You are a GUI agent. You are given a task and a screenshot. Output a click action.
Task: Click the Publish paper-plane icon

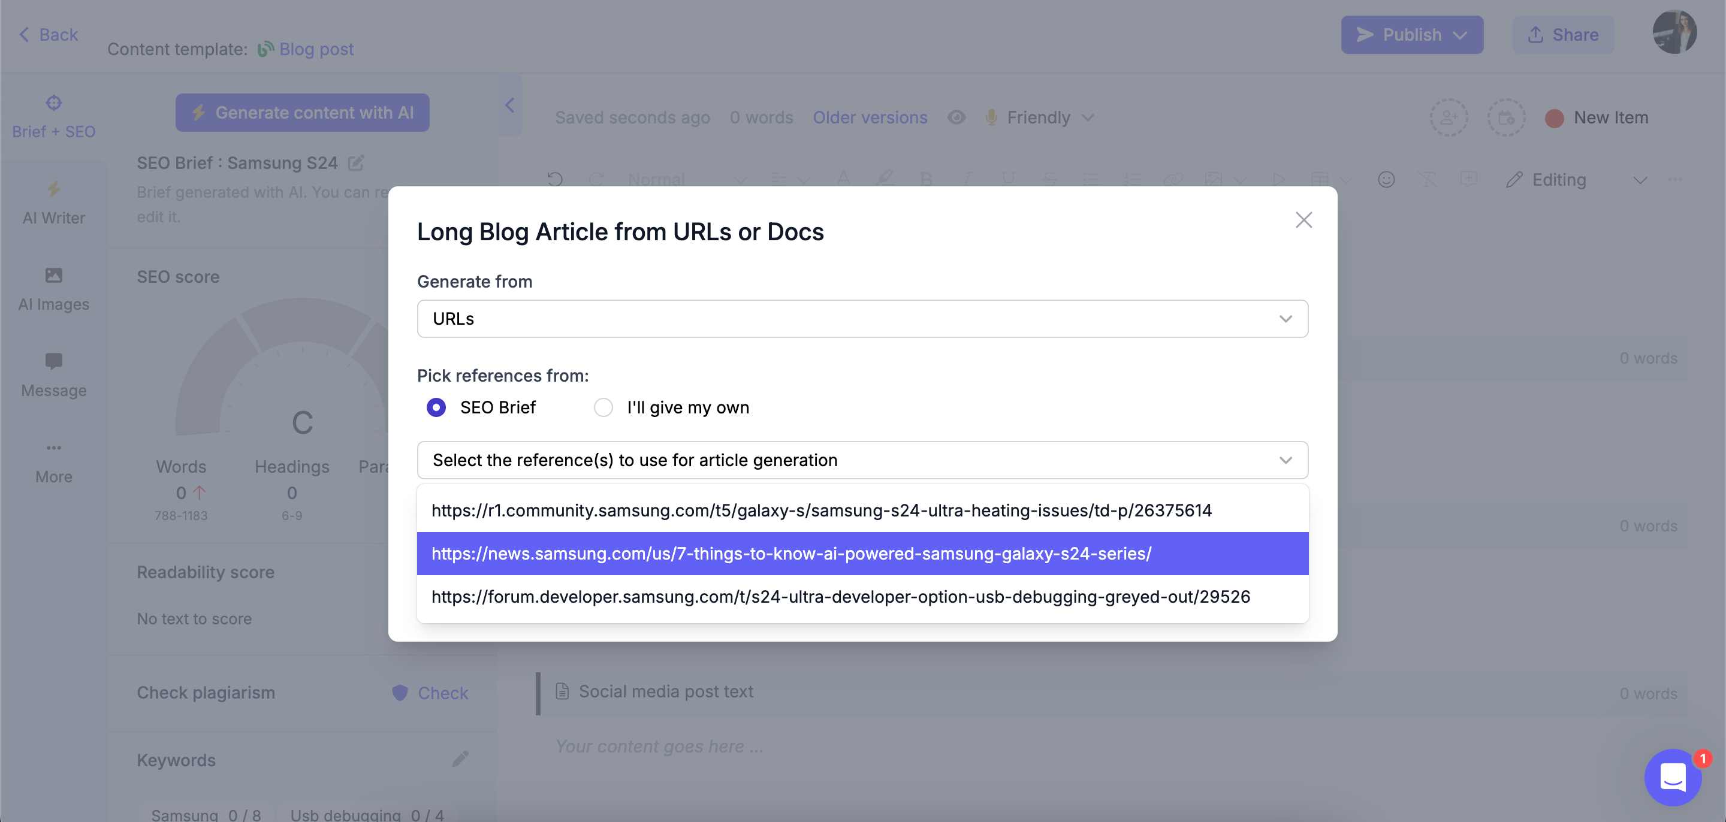1365,34
